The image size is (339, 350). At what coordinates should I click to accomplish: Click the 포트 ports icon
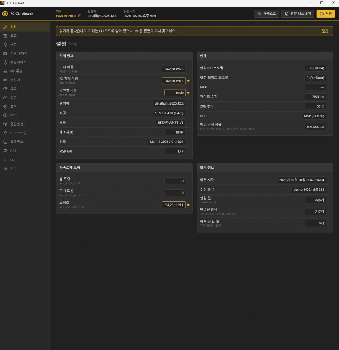click(x=5, y=36)
